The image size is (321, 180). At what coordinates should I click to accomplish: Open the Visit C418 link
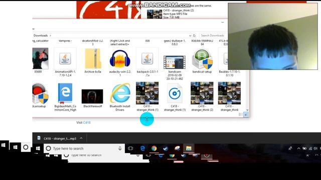[x=87, y=122]
